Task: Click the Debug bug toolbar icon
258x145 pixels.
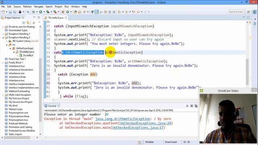Action: click(x=33, y=12)
